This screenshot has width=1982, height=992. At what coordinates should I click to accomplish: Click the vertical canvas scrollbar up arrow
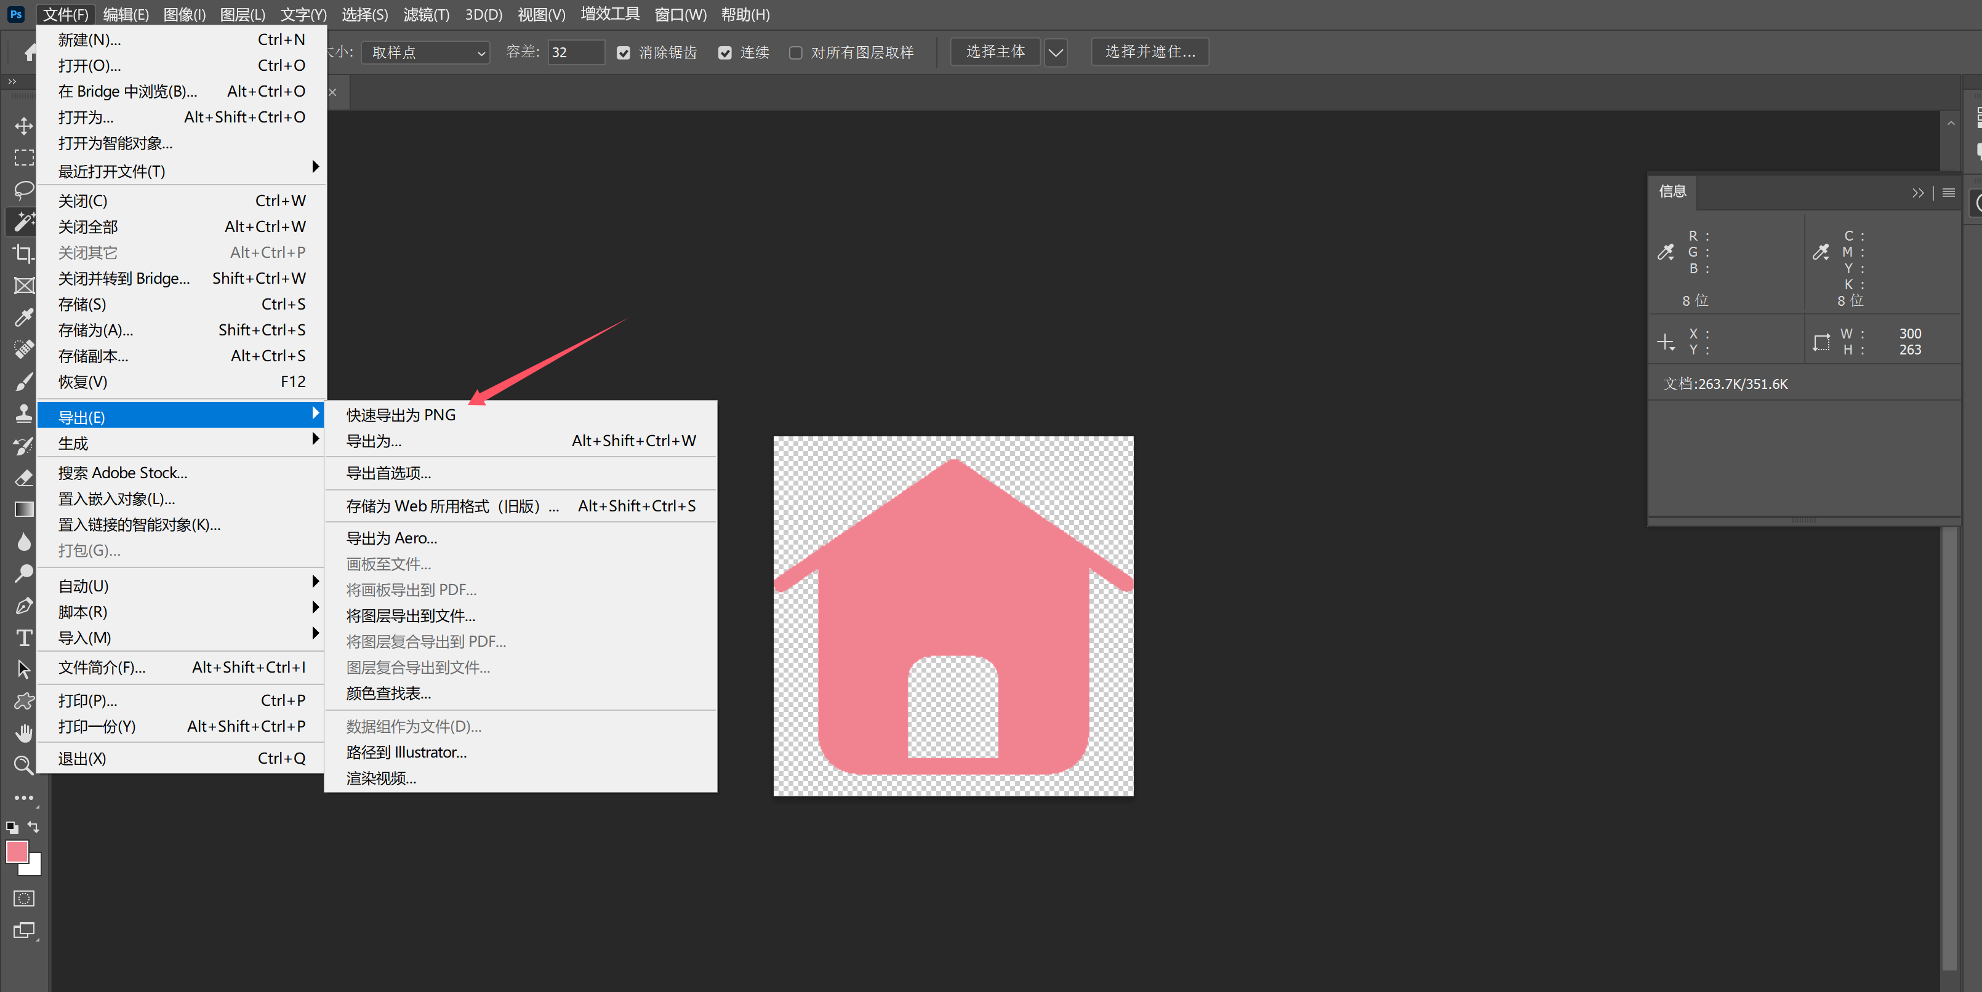(1951, 123)
